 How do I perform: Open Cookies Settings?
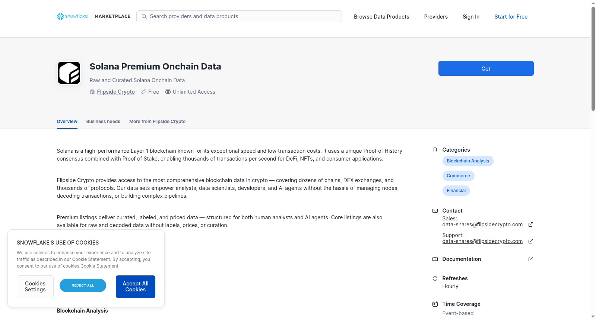point(35,287)
